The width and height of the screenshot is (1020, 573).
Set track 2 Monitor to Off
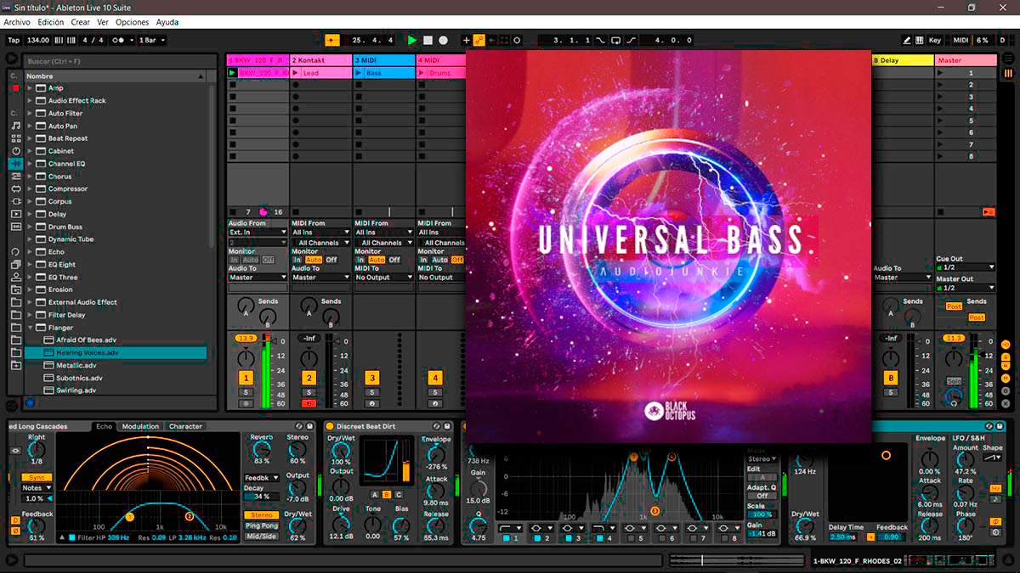[331, 260]
